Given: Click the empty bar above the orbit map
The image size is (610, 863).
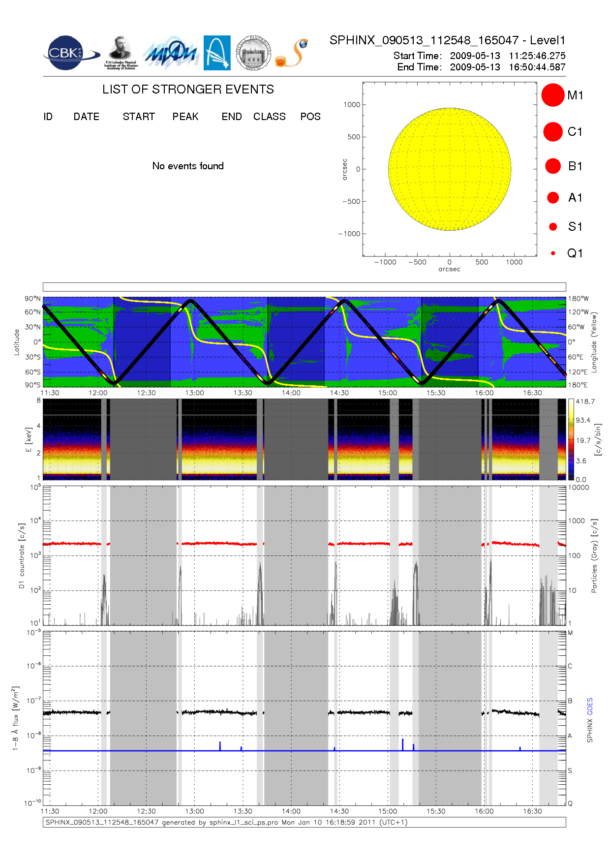Looking at the screenshot, I should coord(304,287).
